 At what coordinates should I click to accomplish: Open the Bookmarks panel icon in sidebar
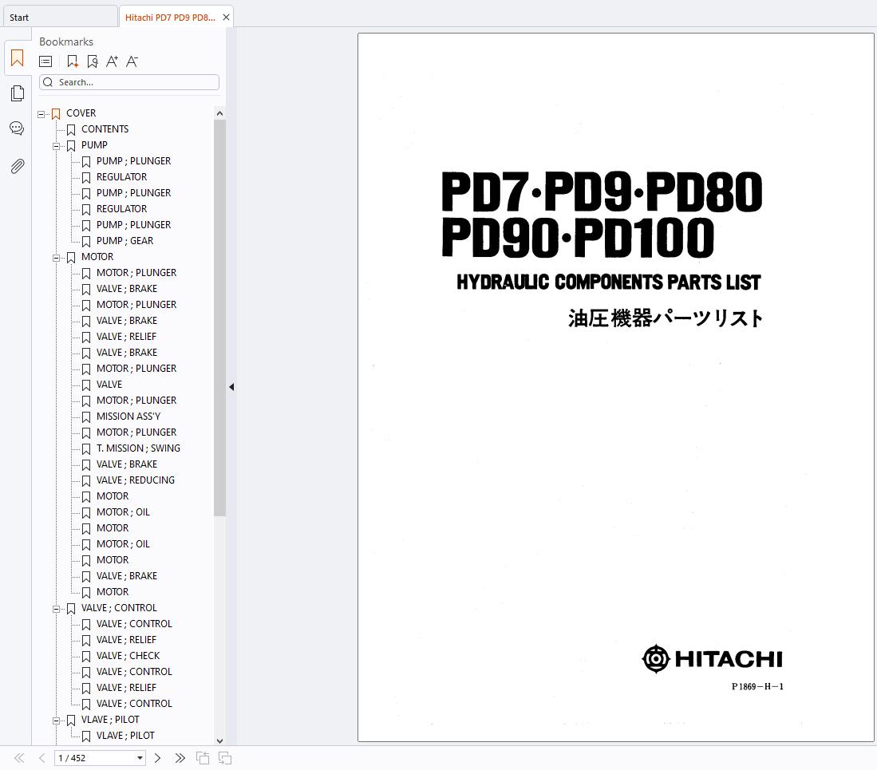18,58
